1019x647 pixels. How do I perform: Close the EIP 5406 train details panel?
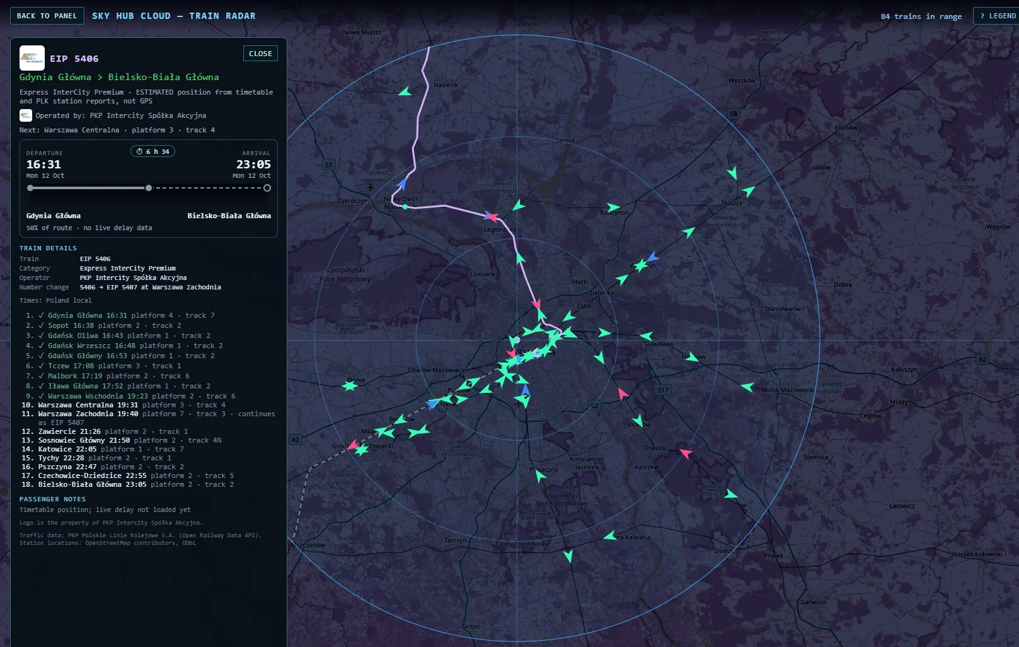tap(260, 54)
